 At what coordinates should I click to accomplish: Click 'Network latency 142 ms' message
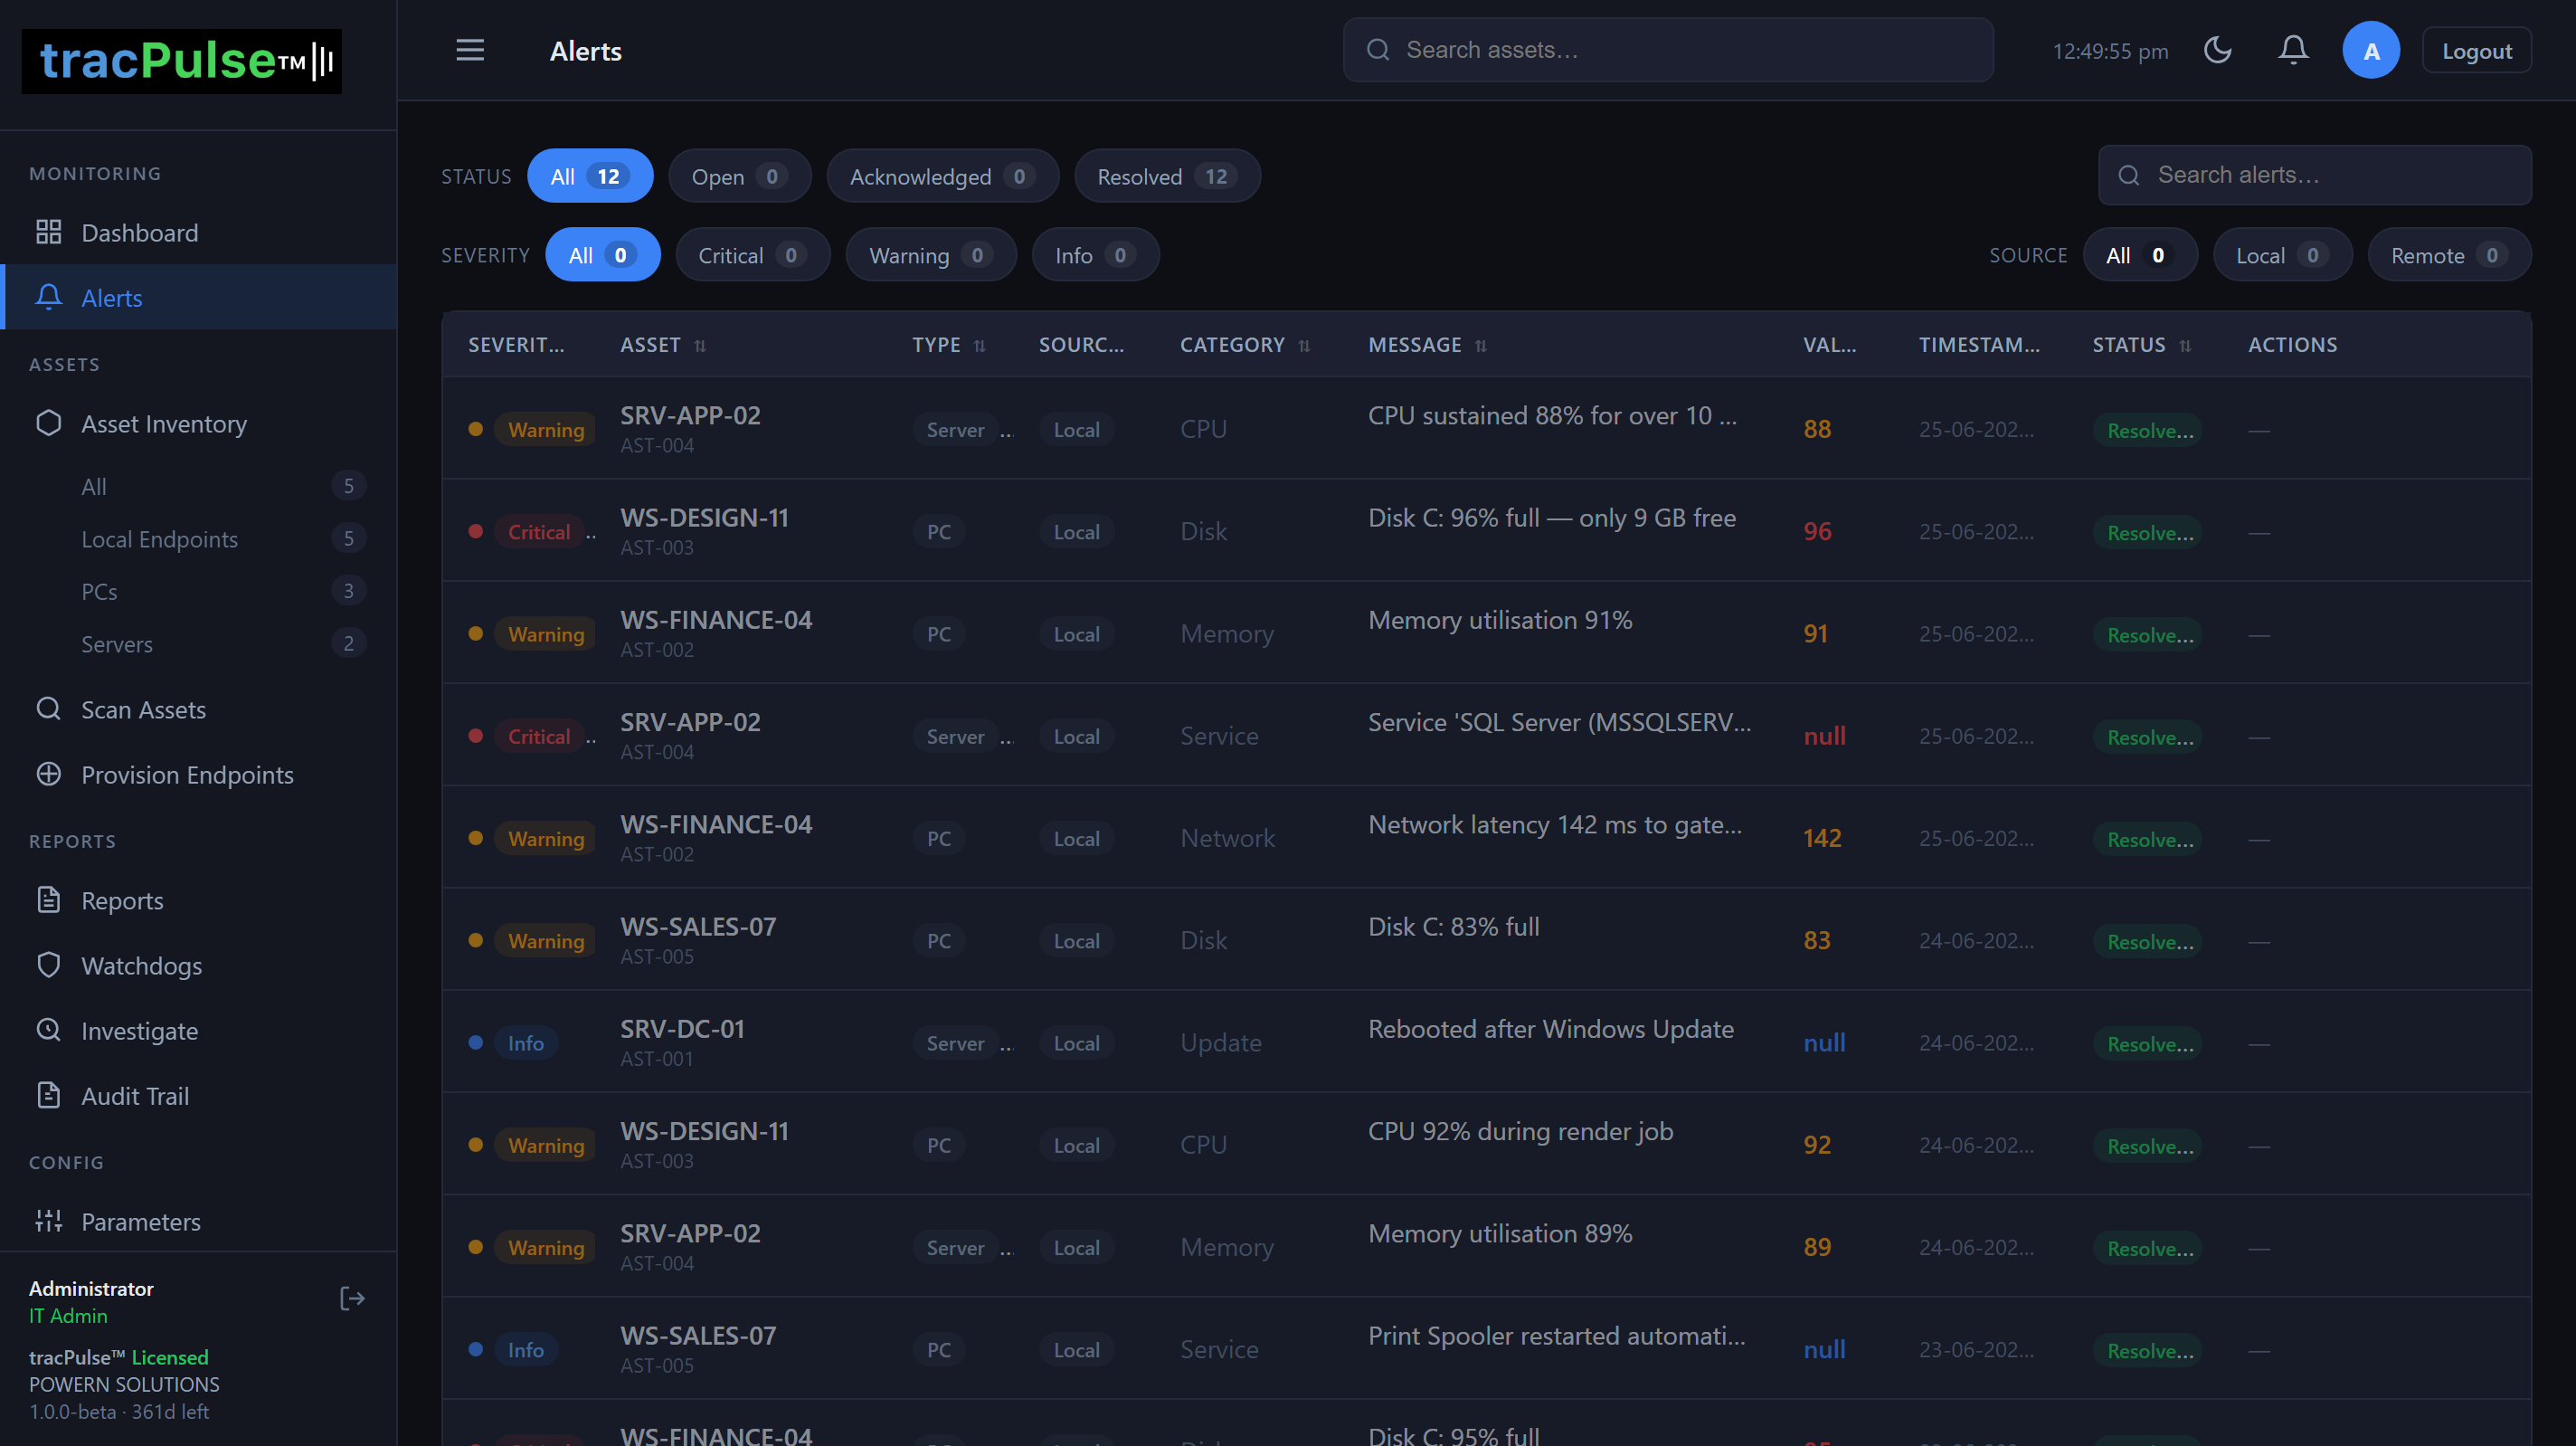coord(1555,824)
